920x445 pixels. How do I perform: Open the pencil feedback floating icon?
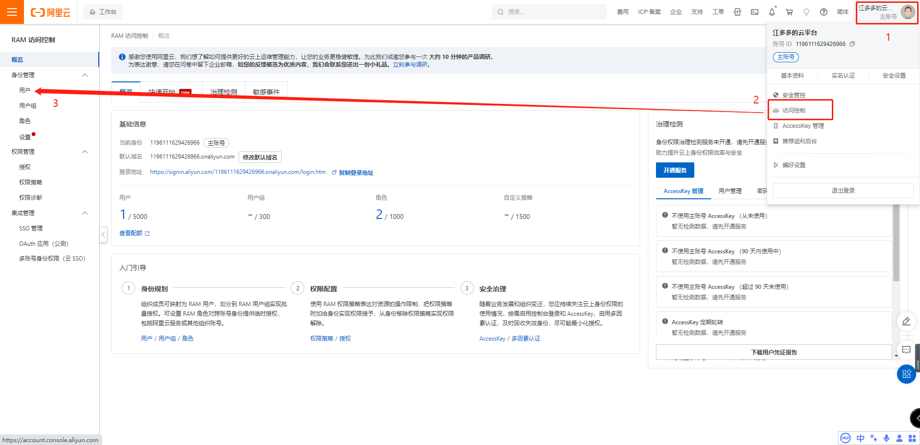pos(906,321)
